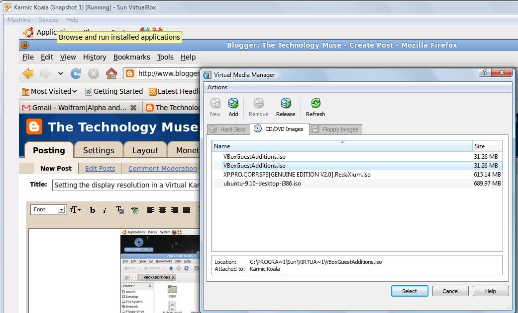Open the Machine menu in VirtualBox
This screenshot has width=518, height=313.
click(18, 20)
